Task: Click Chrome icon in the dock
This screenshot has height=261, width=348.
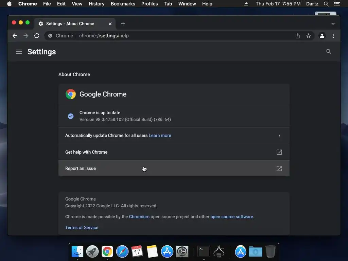Action: click(x=107, y=252)
